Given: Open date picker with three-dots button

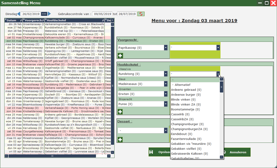Looking at the screenshot, I should click(x=44, y=14).
